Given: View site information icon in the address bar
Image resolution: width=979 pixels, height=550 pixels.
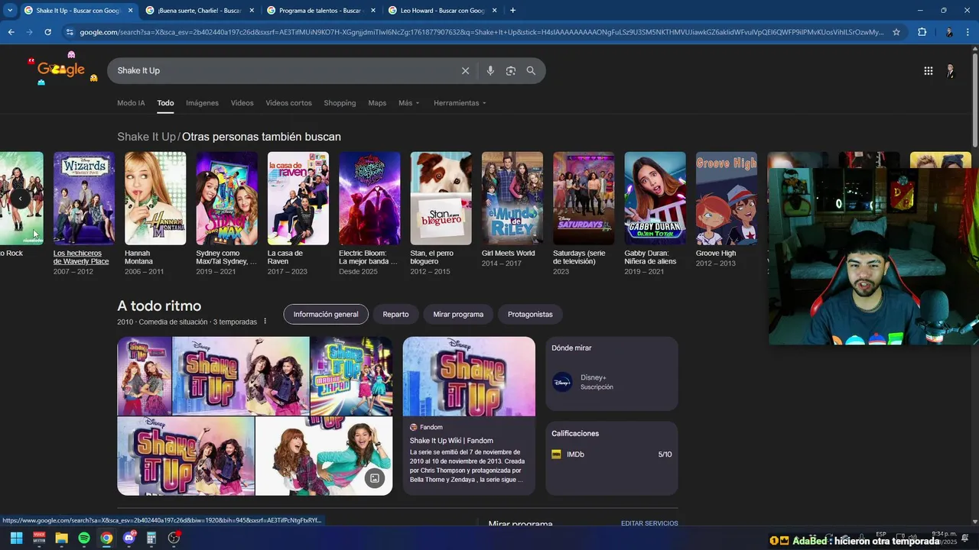Looking at the screenshot, I should tap(70, 32).
